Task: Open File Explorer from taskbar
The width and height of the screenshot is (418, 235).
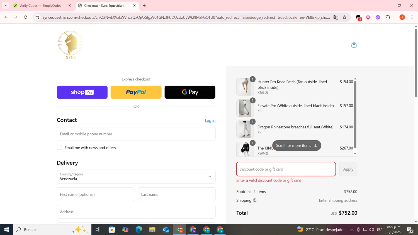Action: click(x=152, y=230)
